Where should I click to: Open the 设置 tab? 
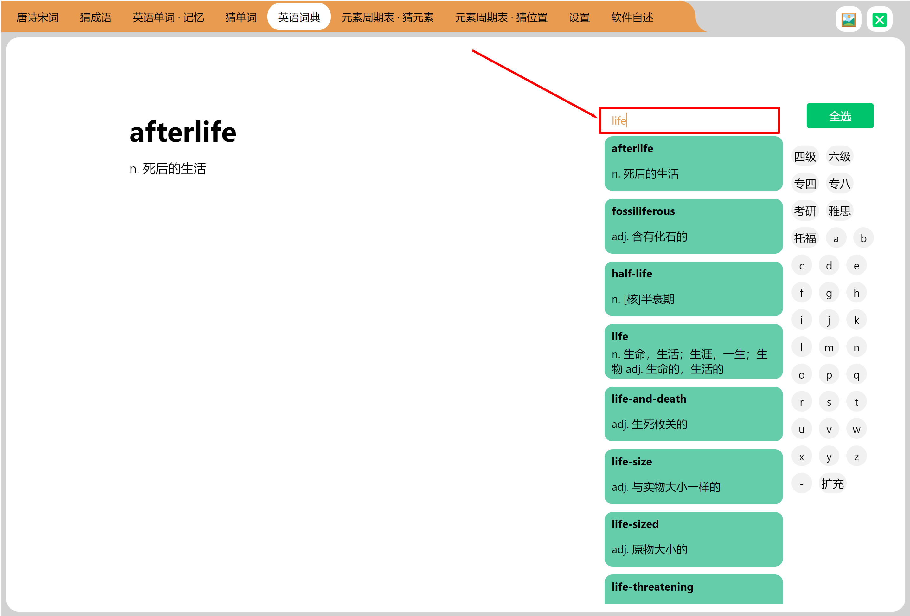point(579,17)
